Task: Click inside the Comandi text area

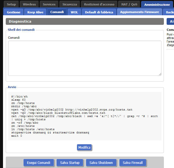Action: point(85,58)
